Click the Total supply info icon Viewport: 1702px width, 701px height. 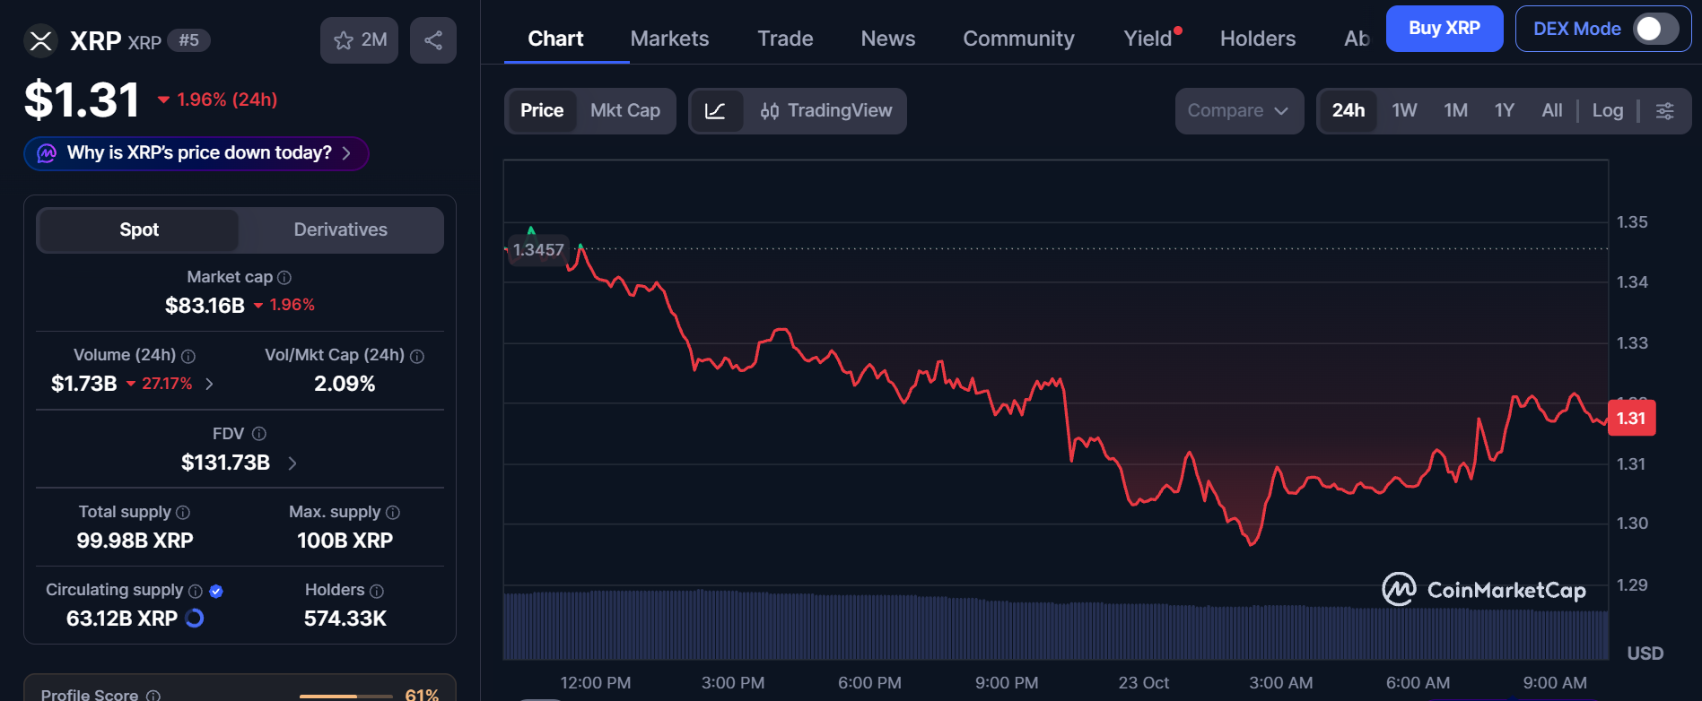pos(183,513)
